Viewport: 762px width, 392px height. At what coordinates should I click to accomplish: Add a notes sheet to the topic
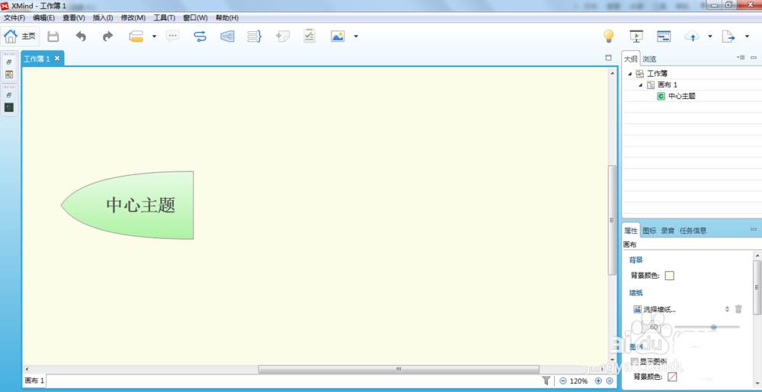(283, 37)
